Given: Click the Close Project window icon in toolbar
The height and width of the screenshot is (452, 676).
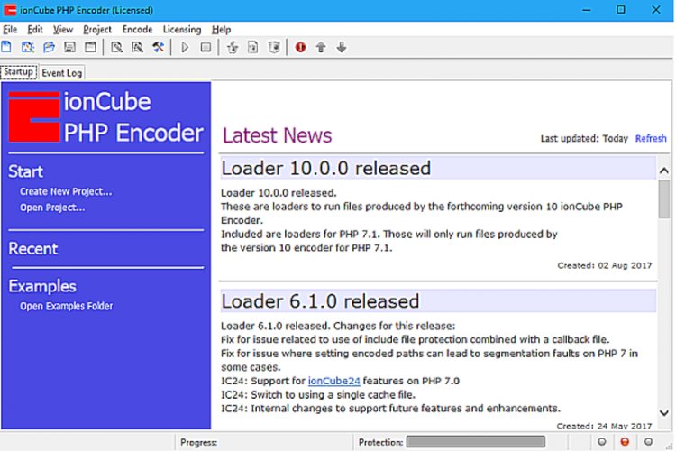Looking at the screenshot, I should pos(90,47).
